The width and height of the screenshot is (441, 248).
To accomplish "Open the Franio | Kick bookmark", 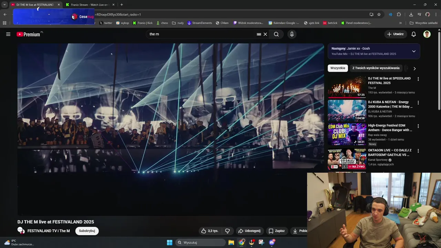I will 143,23.
